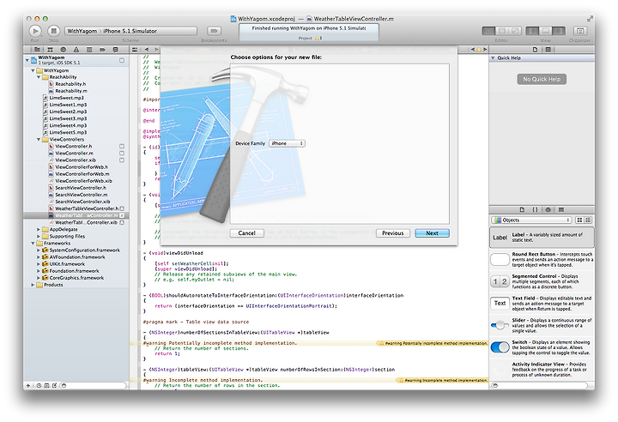Viewport: 618px width, 422px height.
Task: Select the Round Rect Button object
Action: click(x=542, y=260)
